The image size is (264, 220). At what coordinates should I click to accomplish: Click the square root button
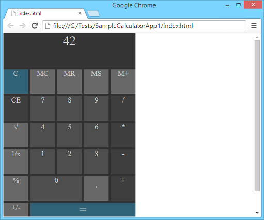coord(16,135)
